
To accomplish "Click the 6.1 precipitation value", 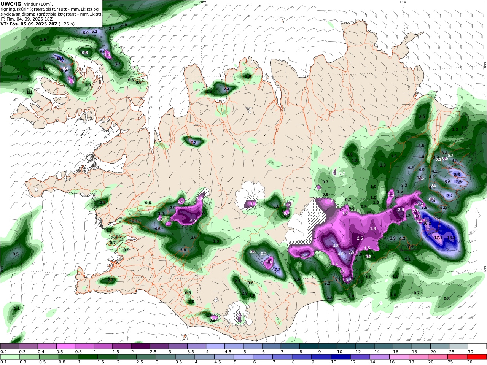I will click(x=95, y=31).
